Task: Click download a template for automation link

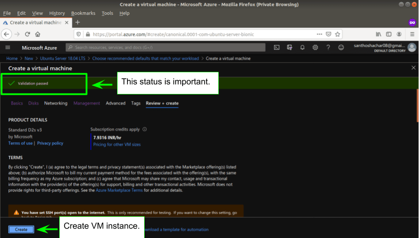Action: pos(177,229)
